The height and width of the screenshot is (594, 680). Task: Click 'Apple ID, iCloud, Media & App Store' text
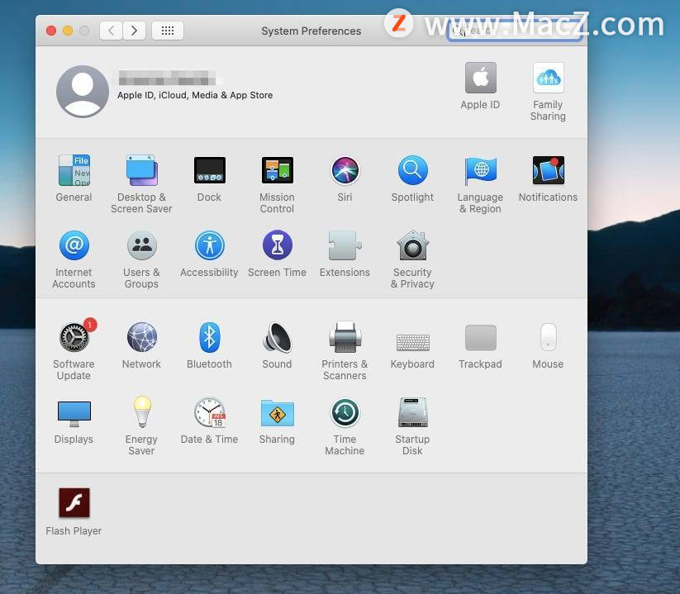[195, 95]
